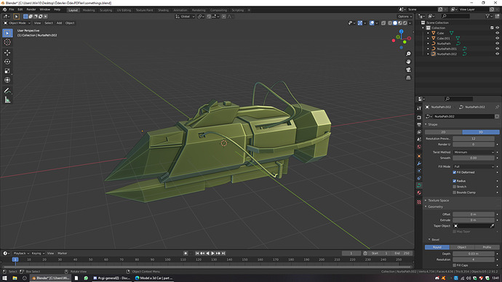Toggle the camera view icon in the viewport
Viewport: 502px width, 282px height.
(408, 70)
